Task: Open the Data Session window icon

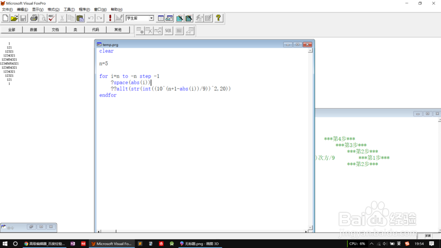Action: click(x=170, y=18)
